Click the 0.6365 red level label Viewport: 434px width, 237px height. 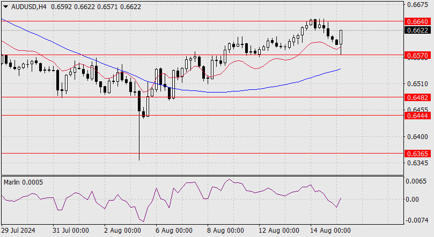click(418, 154)
